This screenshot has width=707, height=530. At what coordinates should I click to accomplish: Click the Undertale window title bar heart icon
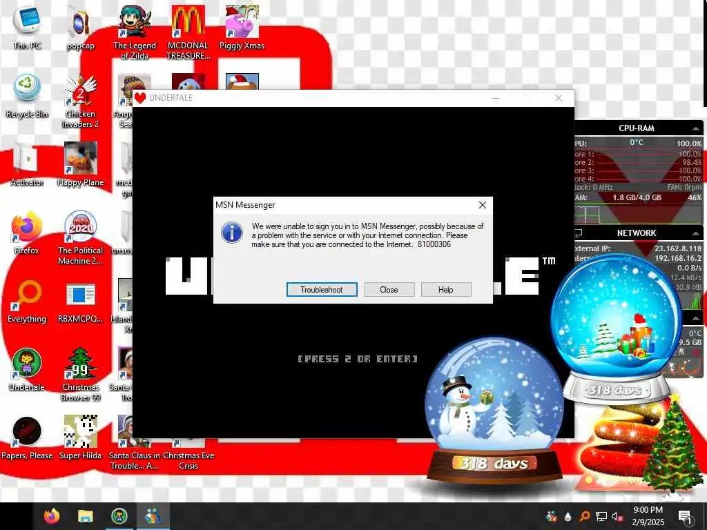point(140,98)
